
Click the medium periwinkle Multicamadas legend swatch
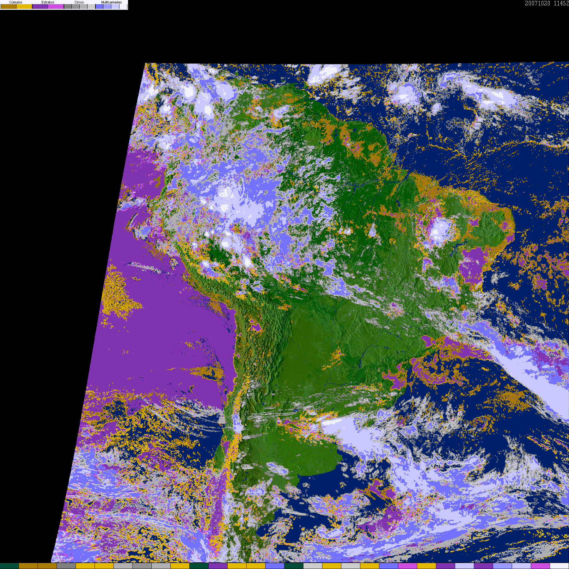(x=107, y=6)
